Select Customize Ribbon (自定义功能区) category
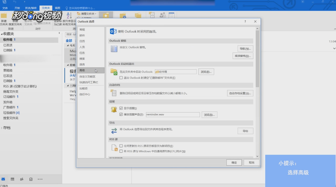Screen dimensions: 336x187 [x=91, y=76]
